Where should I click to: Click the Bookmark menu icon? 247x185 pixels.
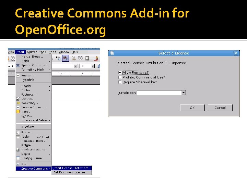18,103
